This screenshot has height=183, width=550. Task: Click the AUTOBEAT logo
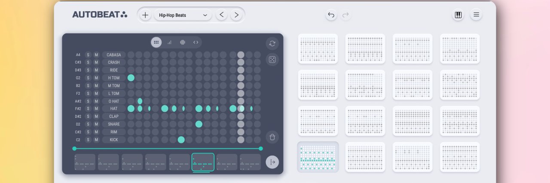[100, 15]
